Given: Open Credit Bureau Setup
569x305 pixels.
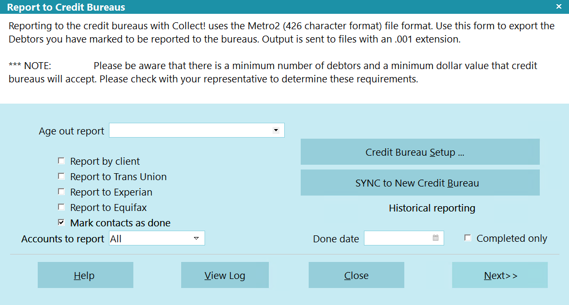Looking at the screenshot, I should pyautogui.click(x=420, y=152).
